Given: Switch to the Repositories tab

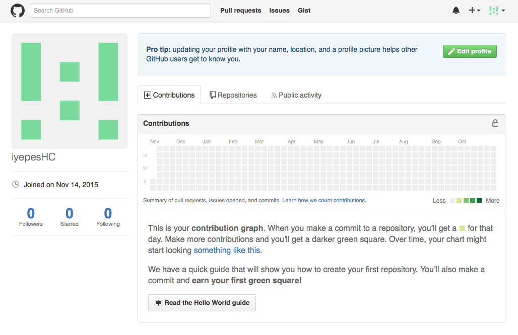Looking at the screenshot, I should coord(233,95).
